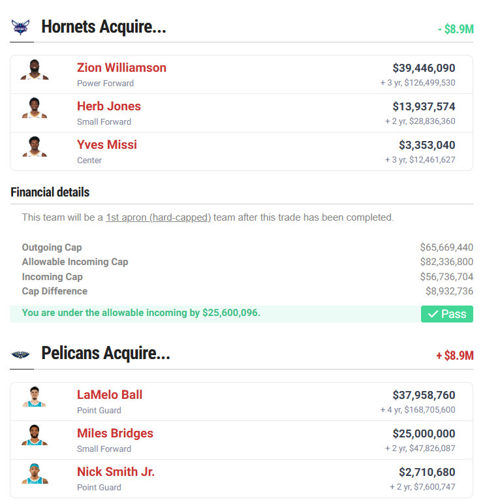Open Zion Williamson's player name link
The image size is (485, 504).
[121, 68]
